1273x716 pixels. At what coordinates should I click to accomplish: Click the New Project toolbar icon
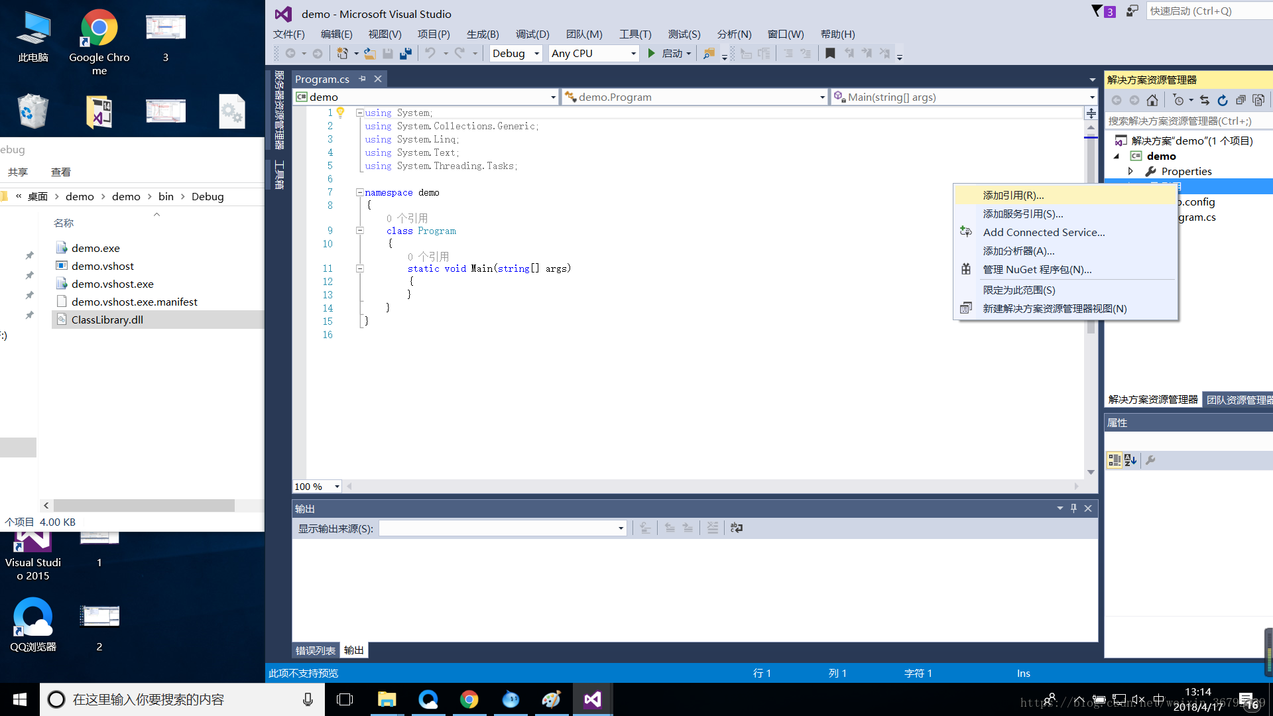pos(343,54)
